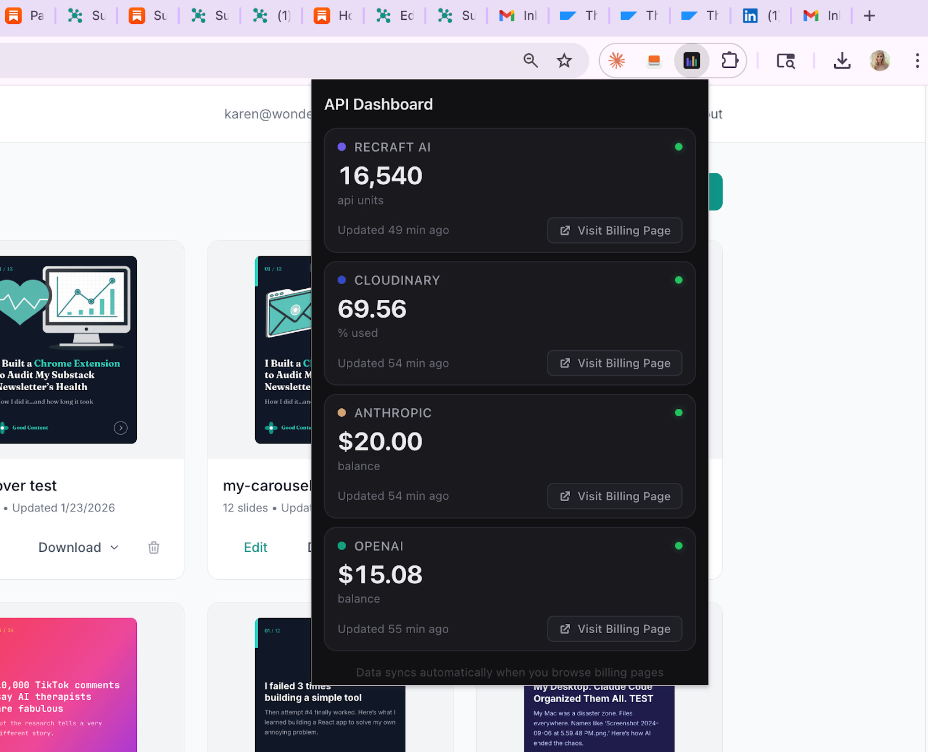This screenshot has width=928, height=752.
Task: Open the 'Organized Them All. TEST' thumbnail
Action: click(599, 718)
